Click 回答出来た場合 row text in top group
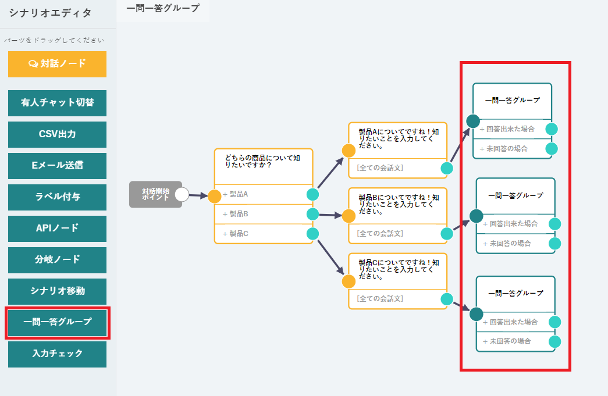The width and height of the screenshot is (608, 396). tap(510, 129)
